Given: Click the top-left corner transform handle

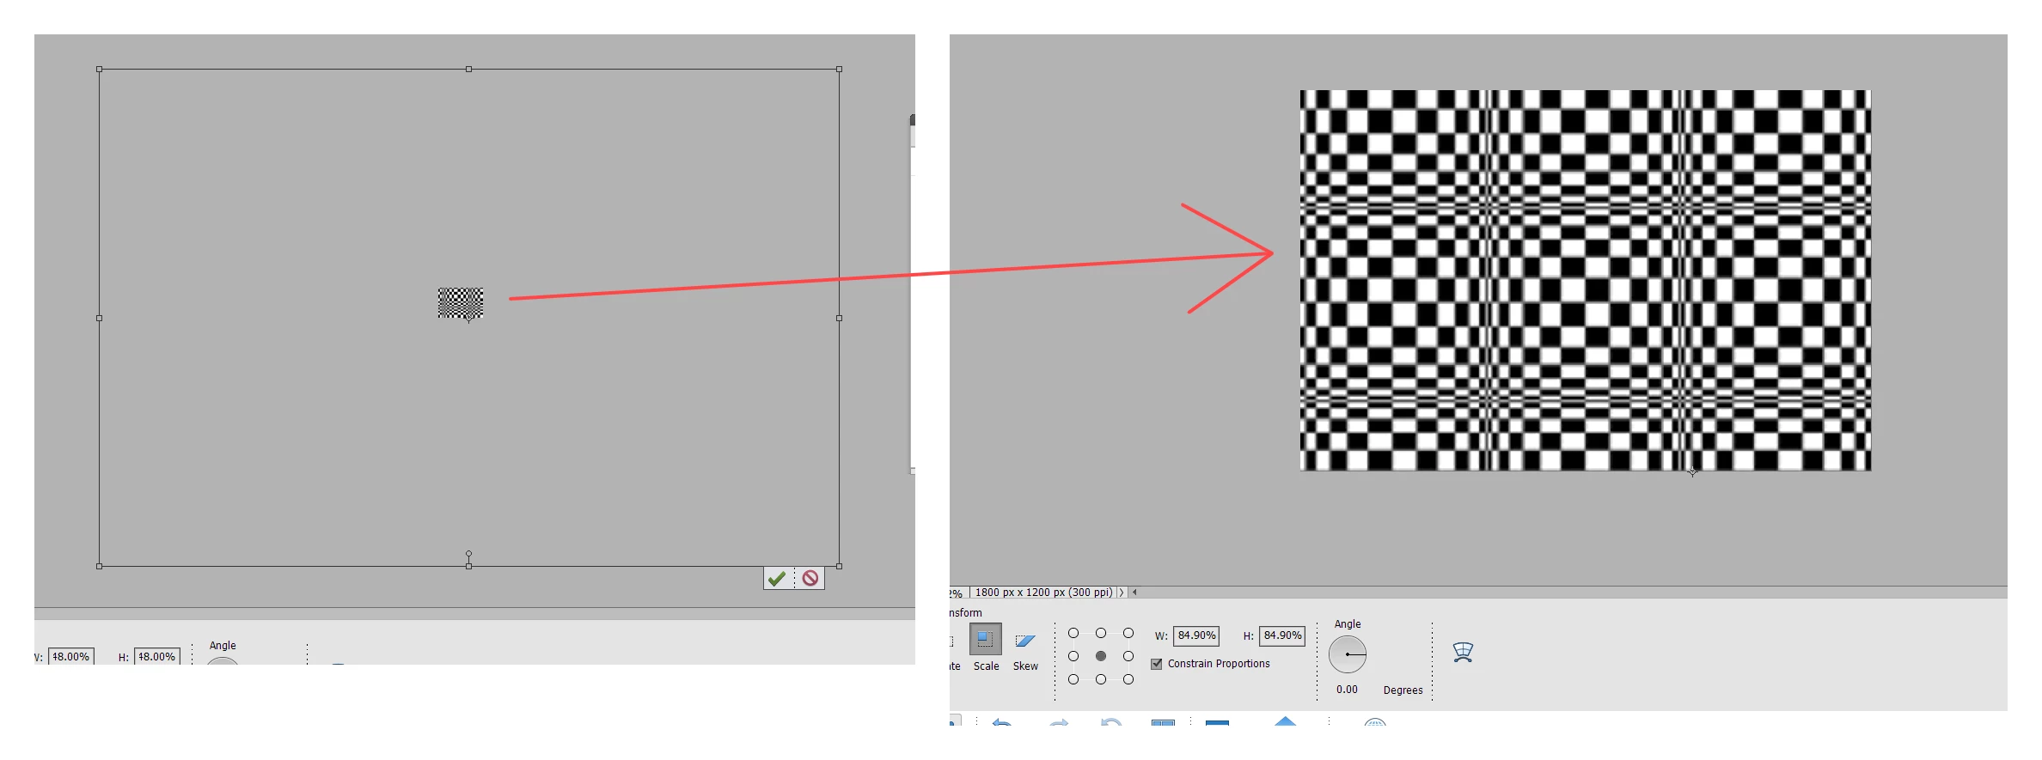Looking at the screenshot, I should (100, 69).
